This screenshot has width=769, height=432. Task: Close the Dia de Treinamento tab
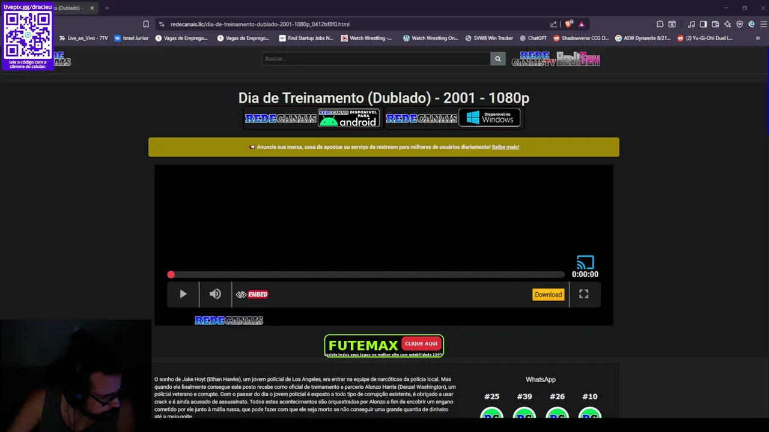tap(92, 8)
